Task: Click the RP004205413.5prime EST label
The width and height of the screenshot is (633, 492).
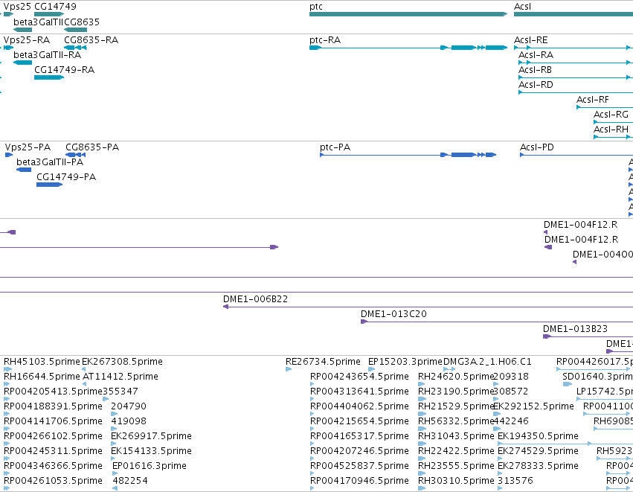Action: point(53,392)
